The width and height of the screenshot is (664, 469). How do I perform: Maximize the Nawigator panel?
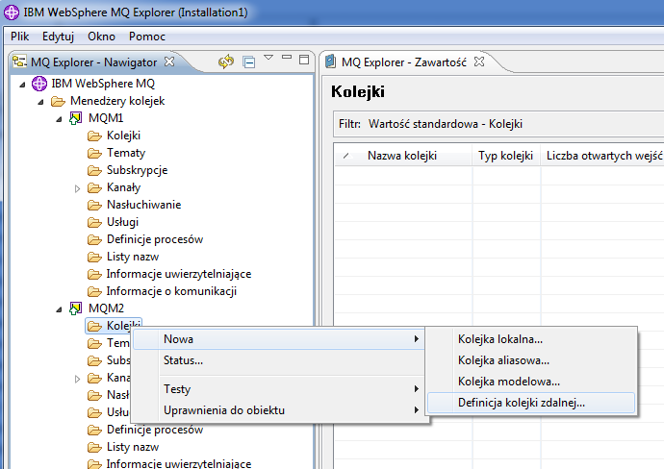tap(304, 60)
